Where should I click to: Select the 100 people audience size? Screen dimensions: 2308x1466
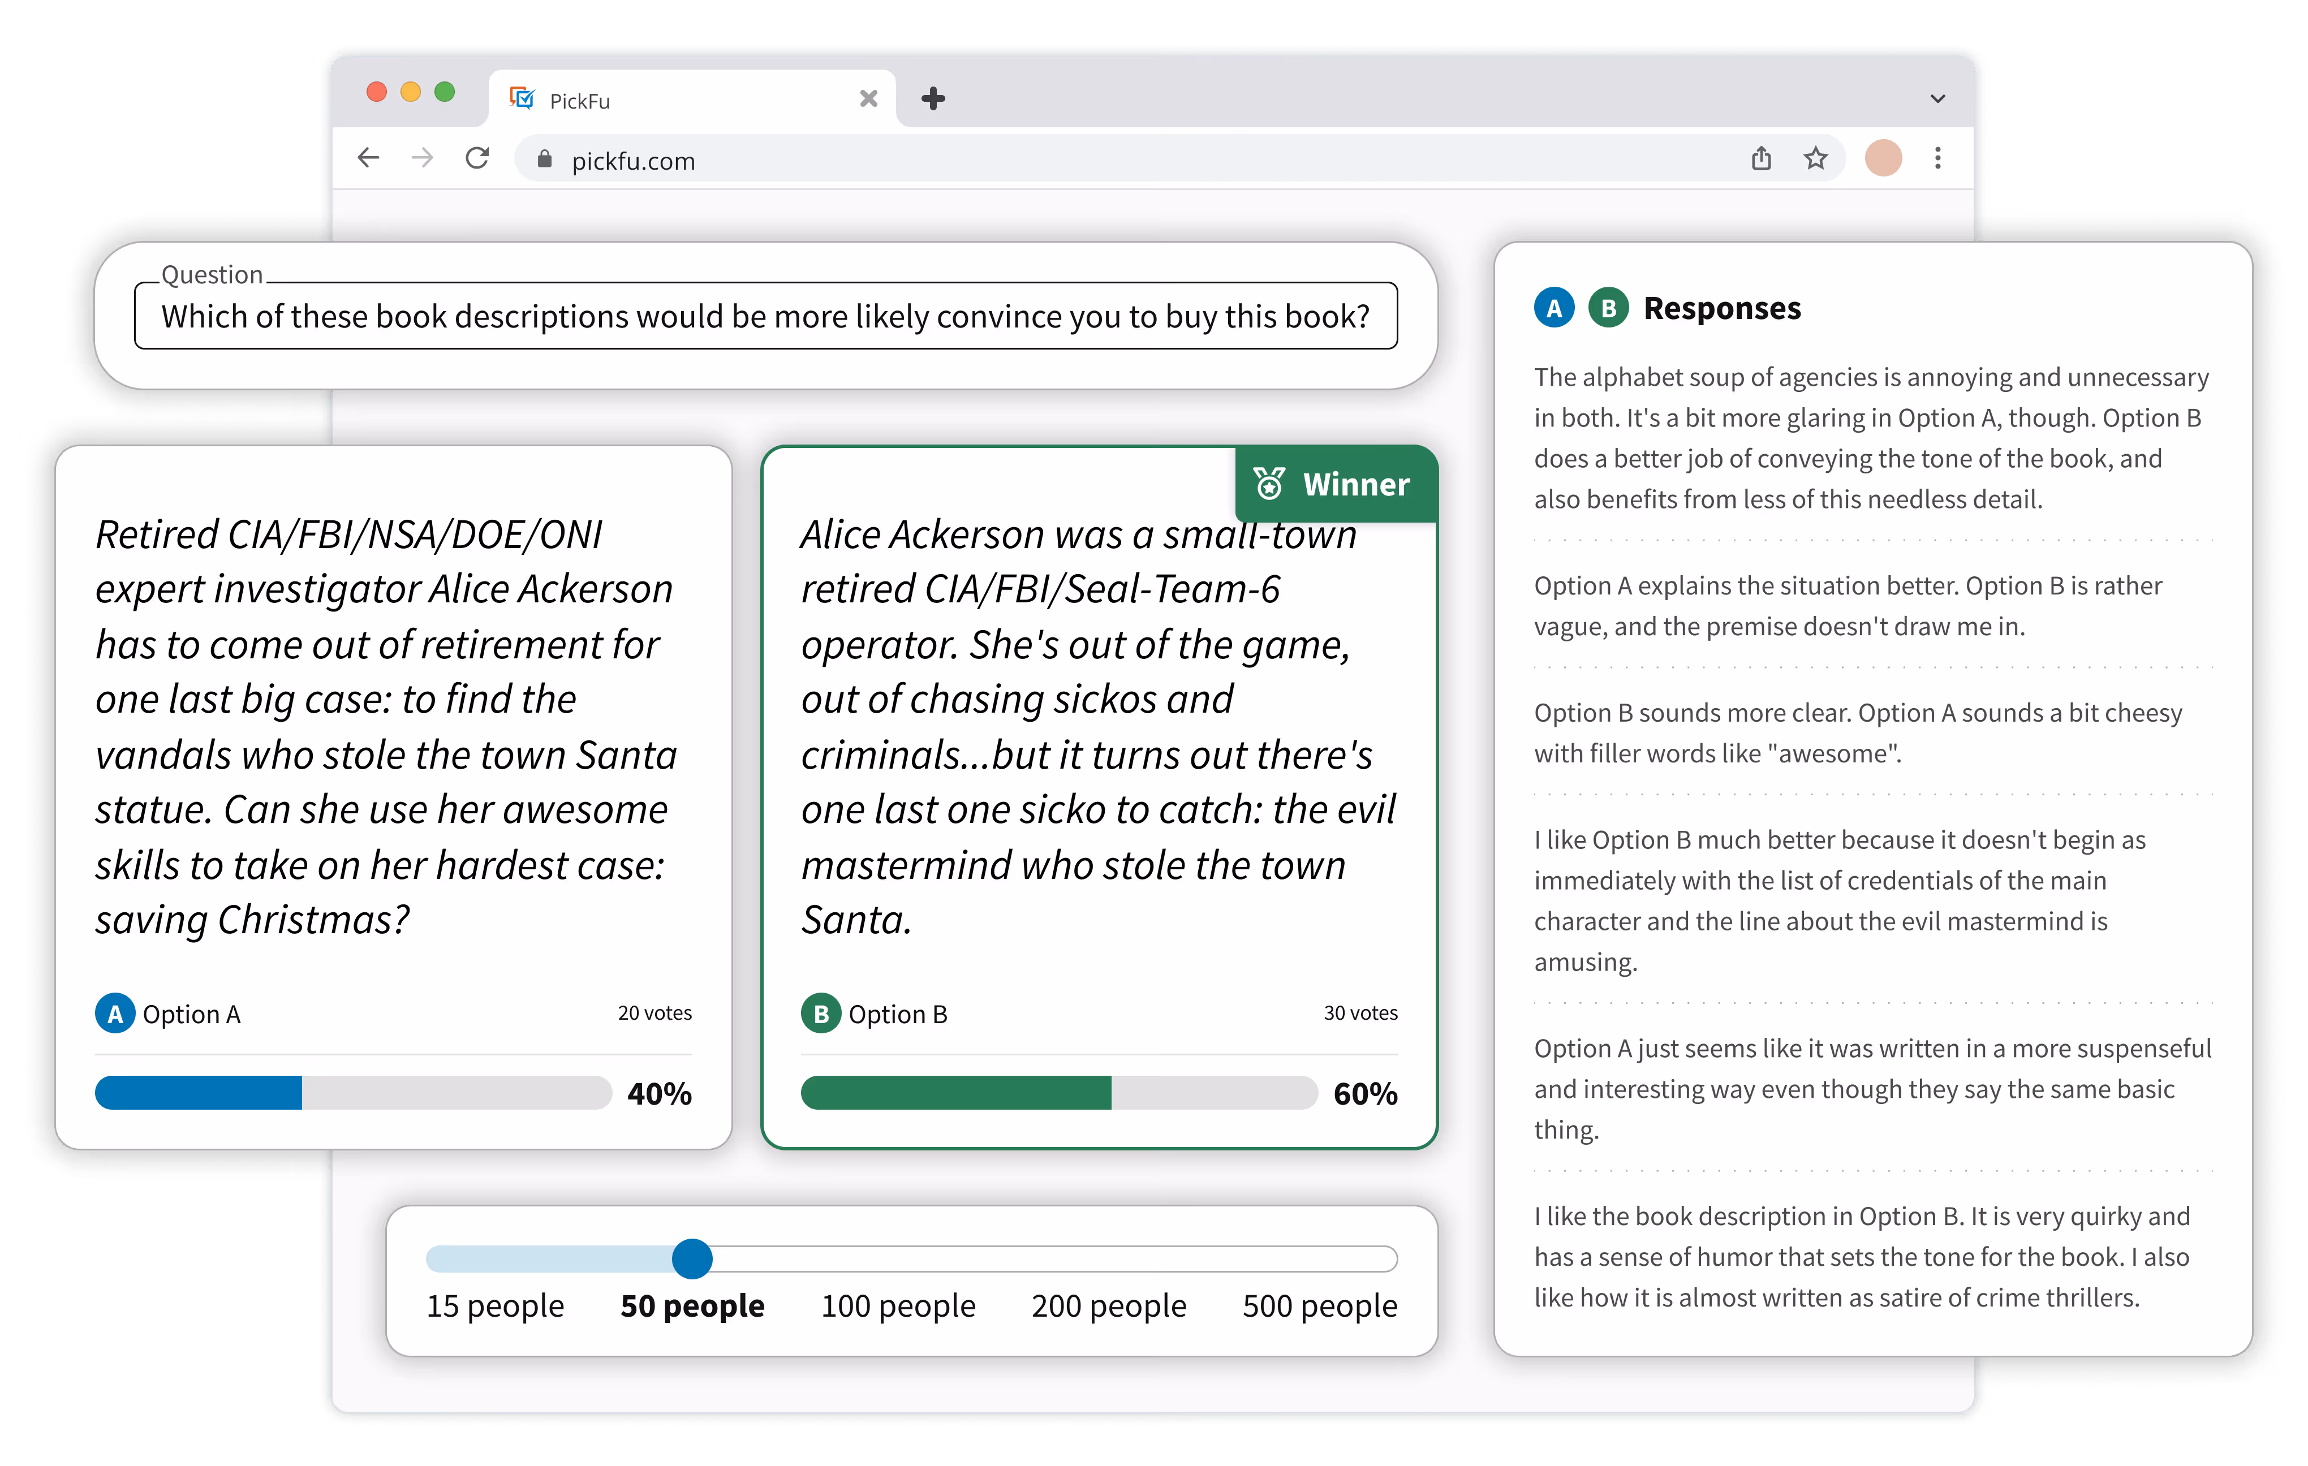(x=897, y=1305)
